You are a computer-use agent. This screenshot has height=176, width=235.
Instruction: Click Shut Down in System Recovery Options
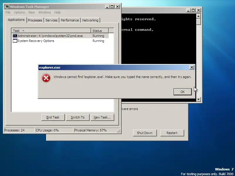coord(145,133)
